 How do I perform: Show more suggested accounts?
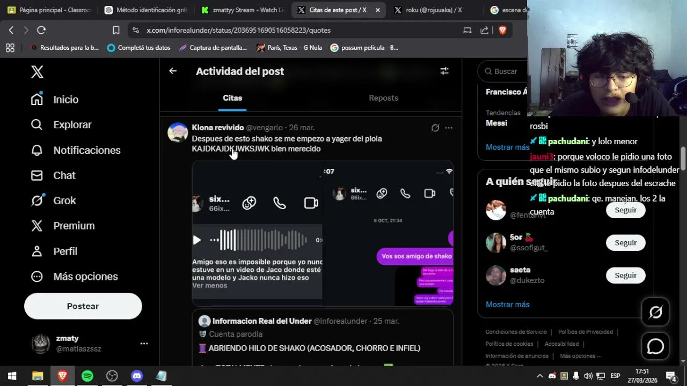tap(507, 305)
